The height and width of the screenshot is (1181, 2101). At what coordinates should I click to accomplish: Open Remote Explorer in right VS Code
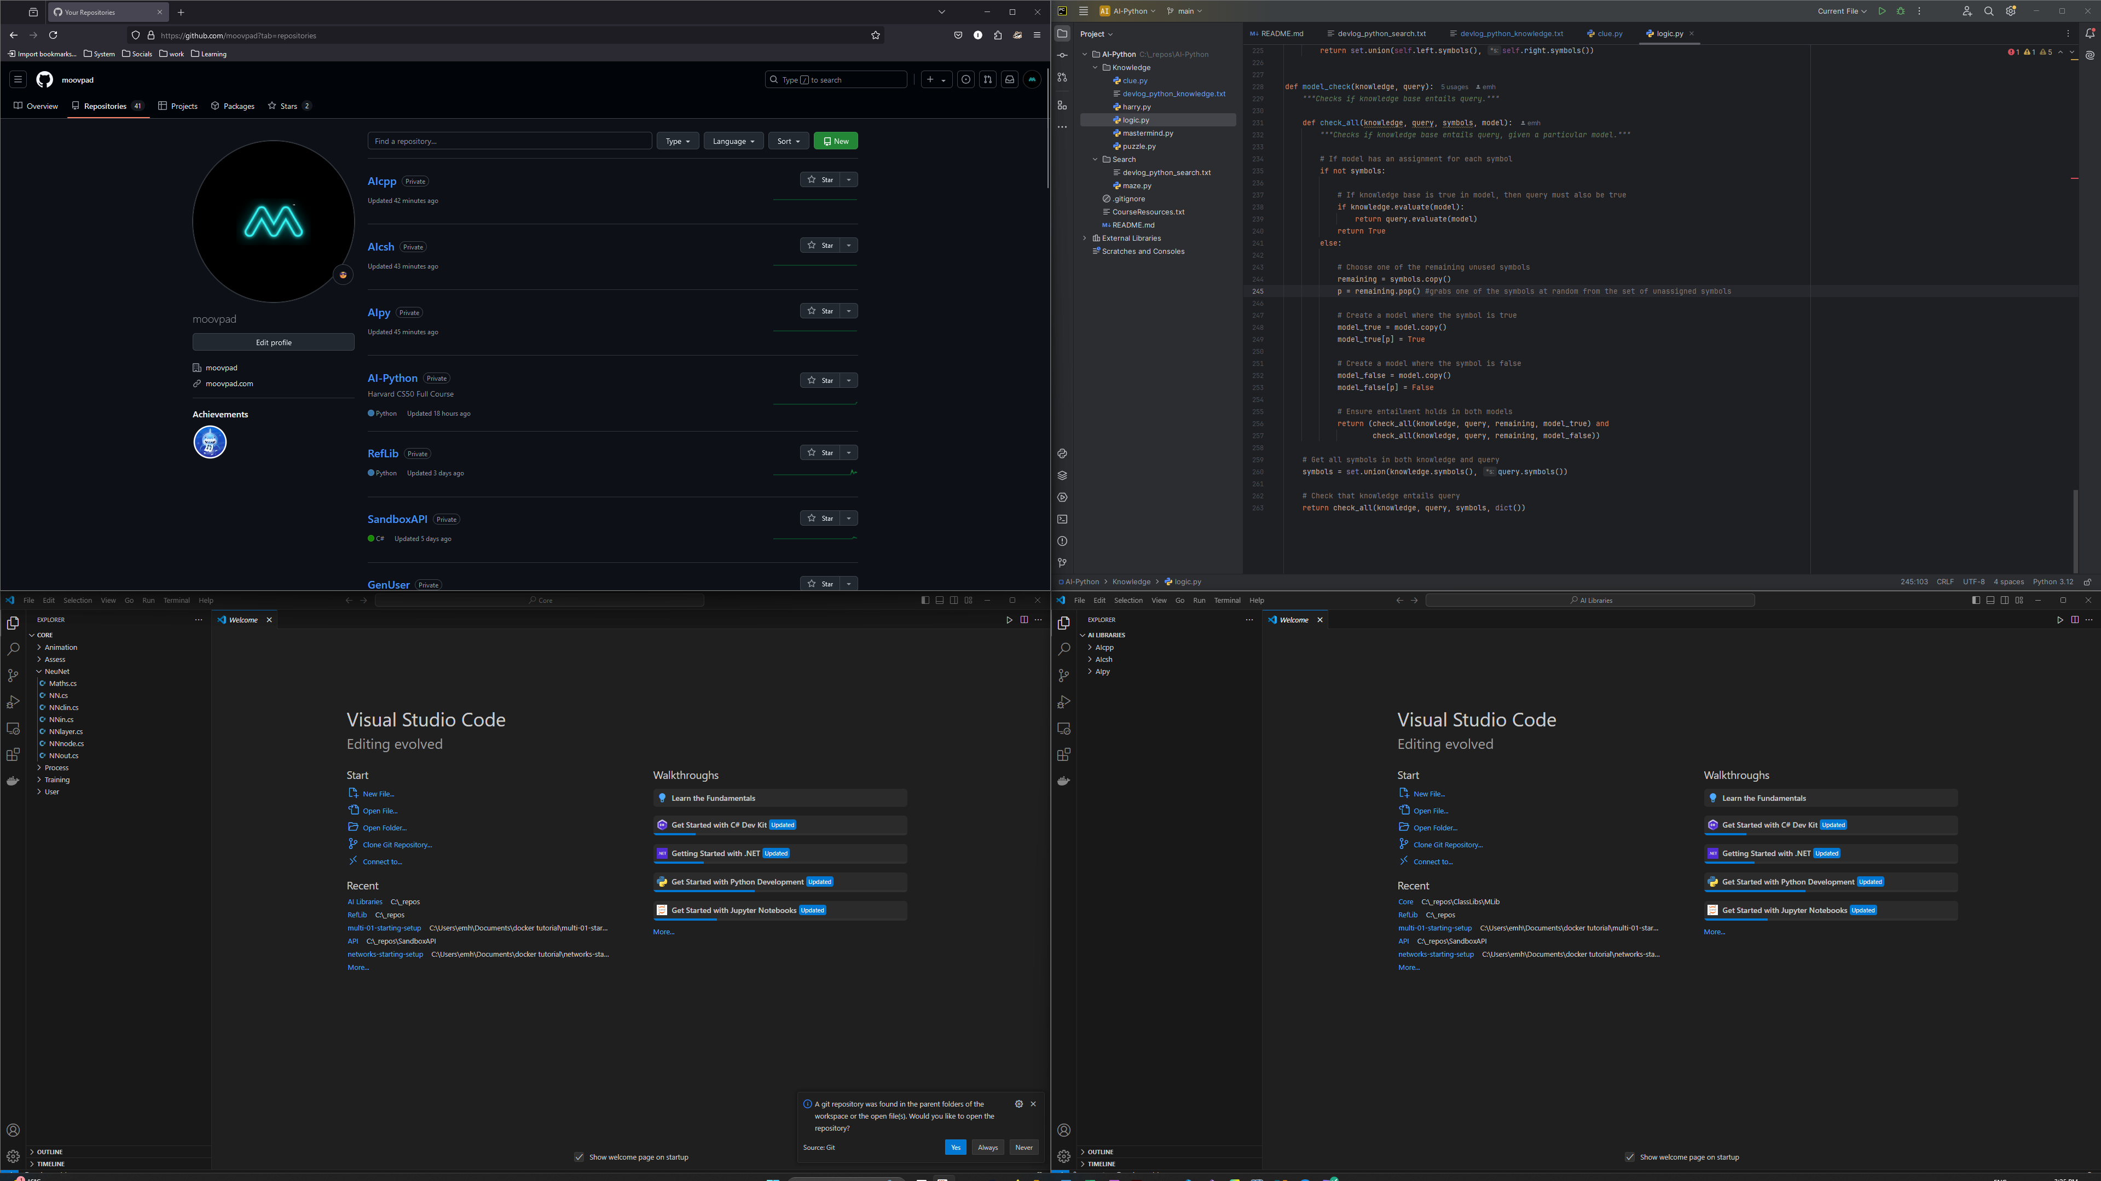(x=1063, y=729)
